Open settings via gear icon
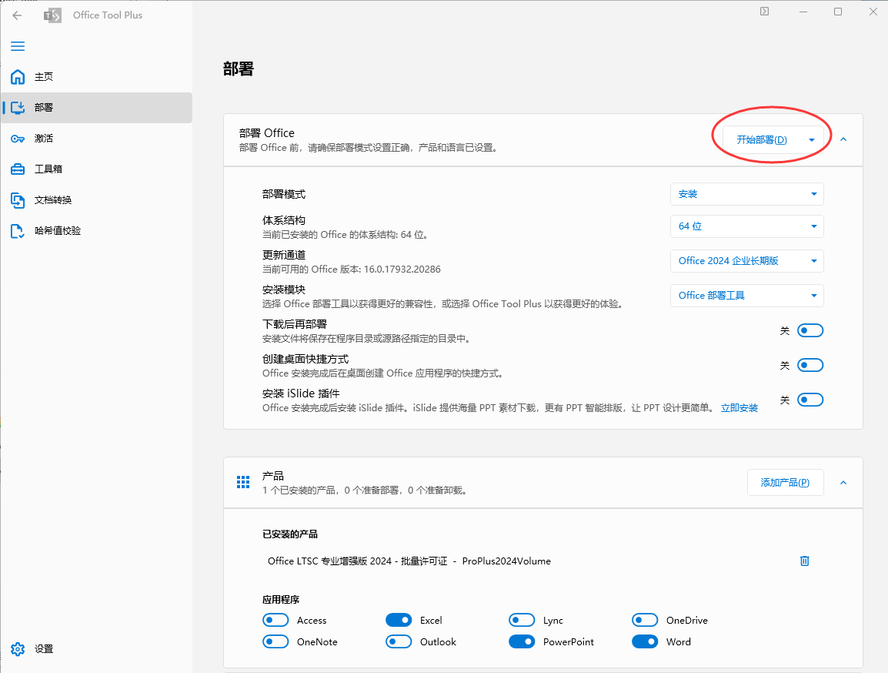This screenshot has width=888, height=673. tap(18, 649)
